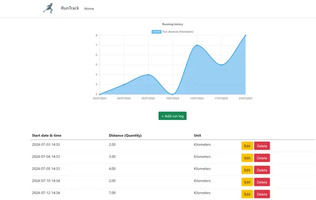The image size is (316, 200).
Task: Delete the 2024-07-12 run entry
Action: click(x=262, y=194)
